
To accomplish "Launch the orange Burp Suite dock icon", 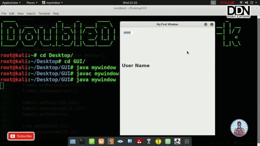I will point(101,142).
